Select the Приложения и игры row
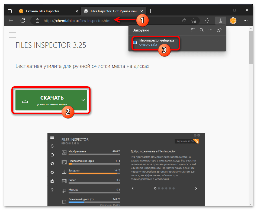The width and height of the screenshot is (257, 210). (91, 162)
